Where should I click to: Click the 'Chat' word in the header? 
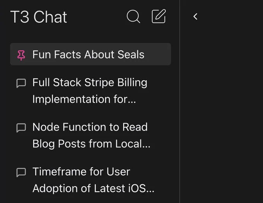pos(50,17)
